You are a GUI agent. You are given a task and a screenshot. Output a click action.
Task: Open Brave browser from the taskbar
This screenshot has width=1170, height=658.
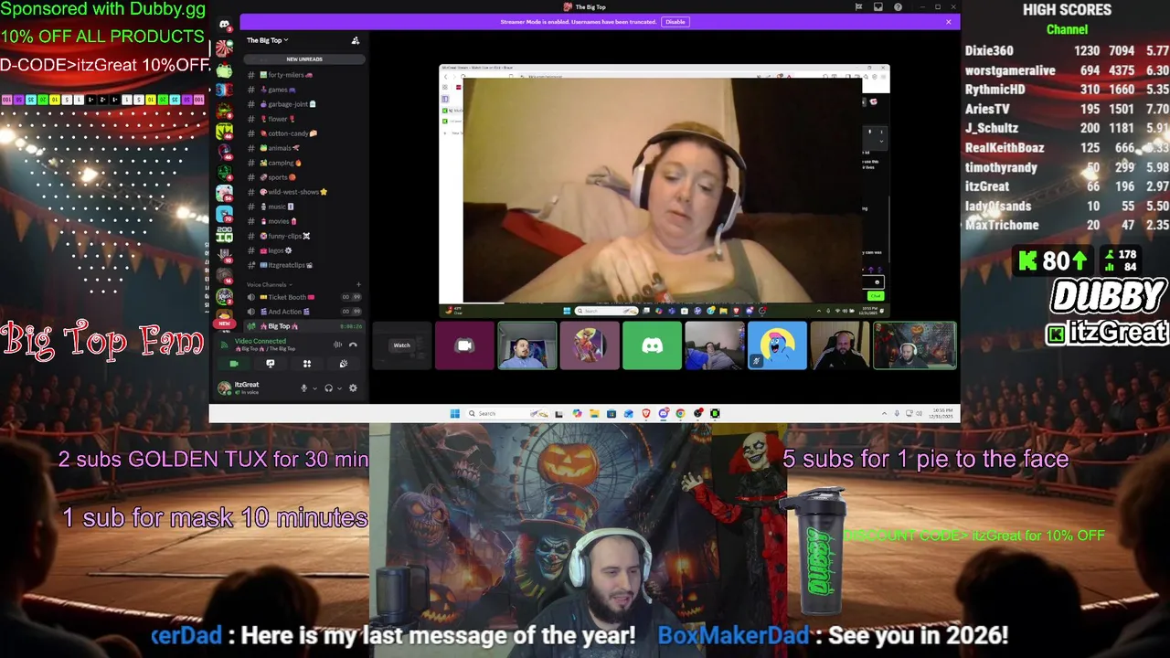[646, 413]
